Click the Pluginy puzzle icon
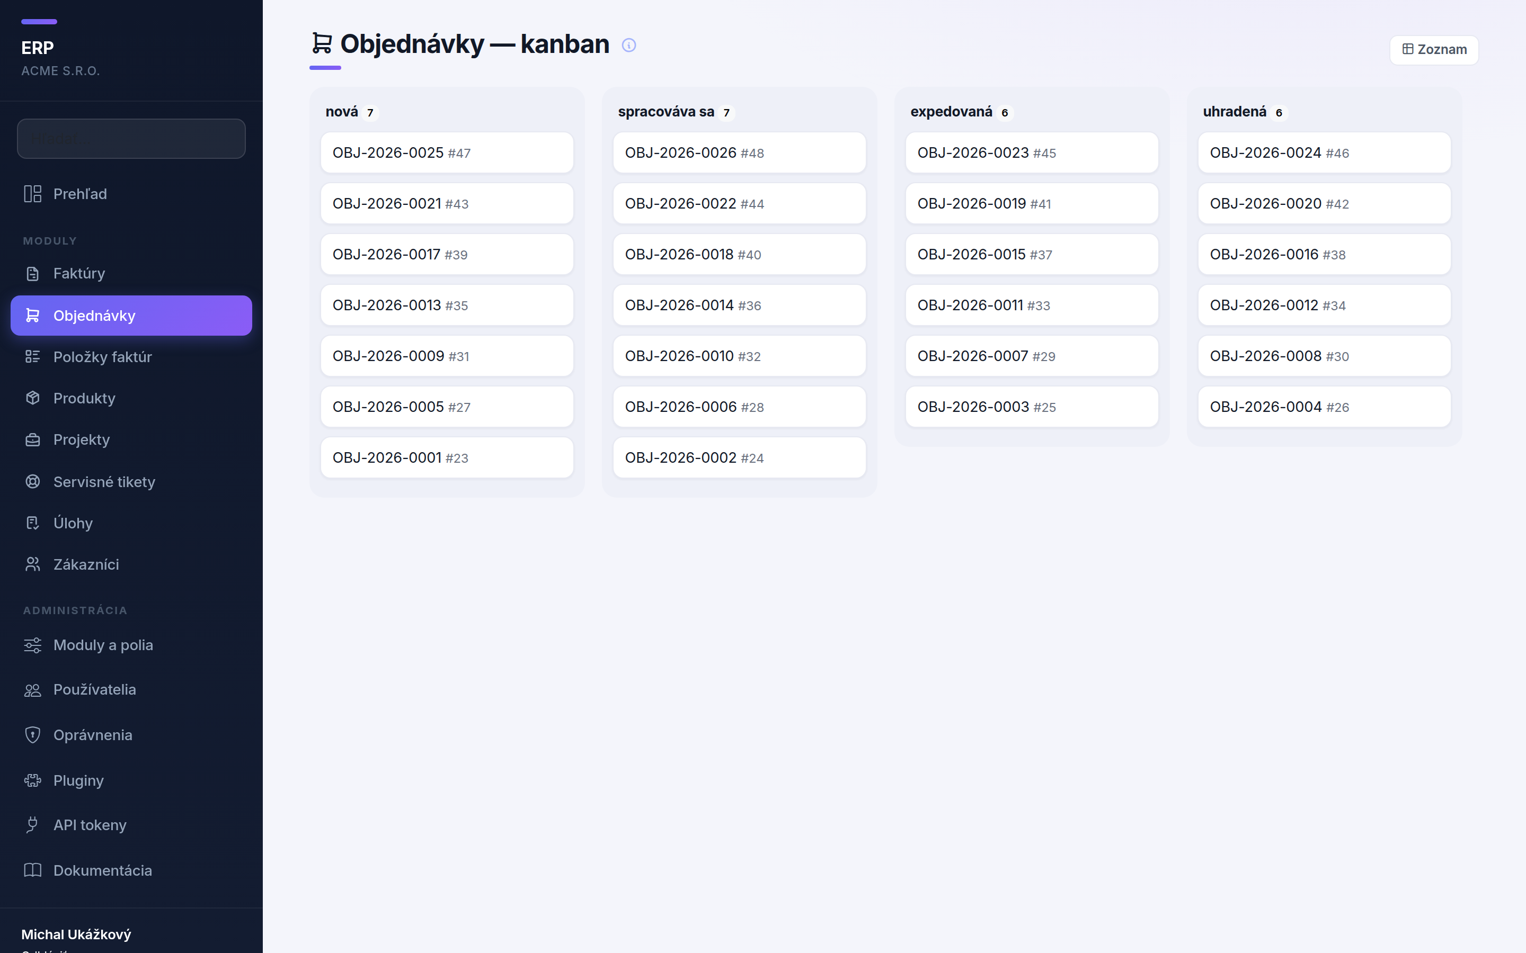Image resolution: width=1526 pixels, height=953 pixels. point(33,780)
